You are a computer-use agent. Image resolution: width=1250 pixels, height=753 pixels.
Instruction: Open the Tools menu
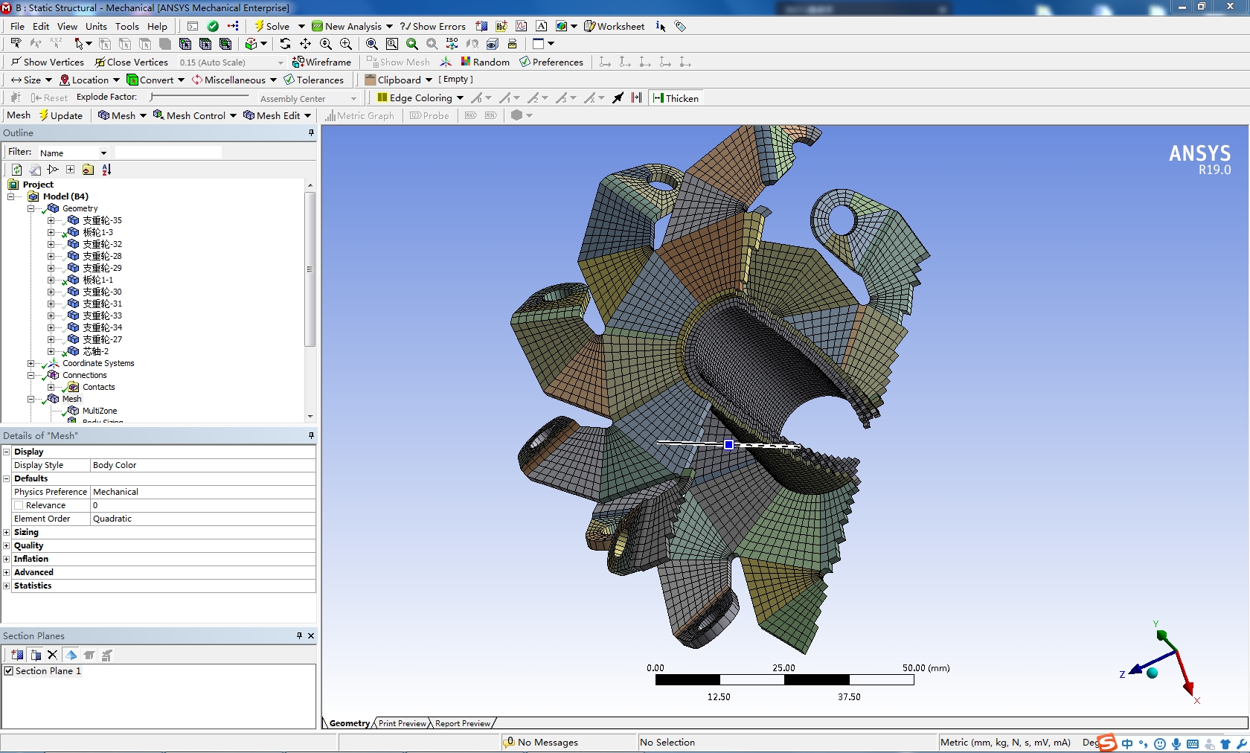(x=126, y=26)
